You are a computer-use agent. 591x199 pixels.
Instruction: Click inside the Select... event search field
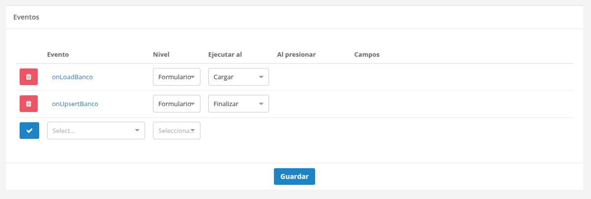[x=88, y=131]
